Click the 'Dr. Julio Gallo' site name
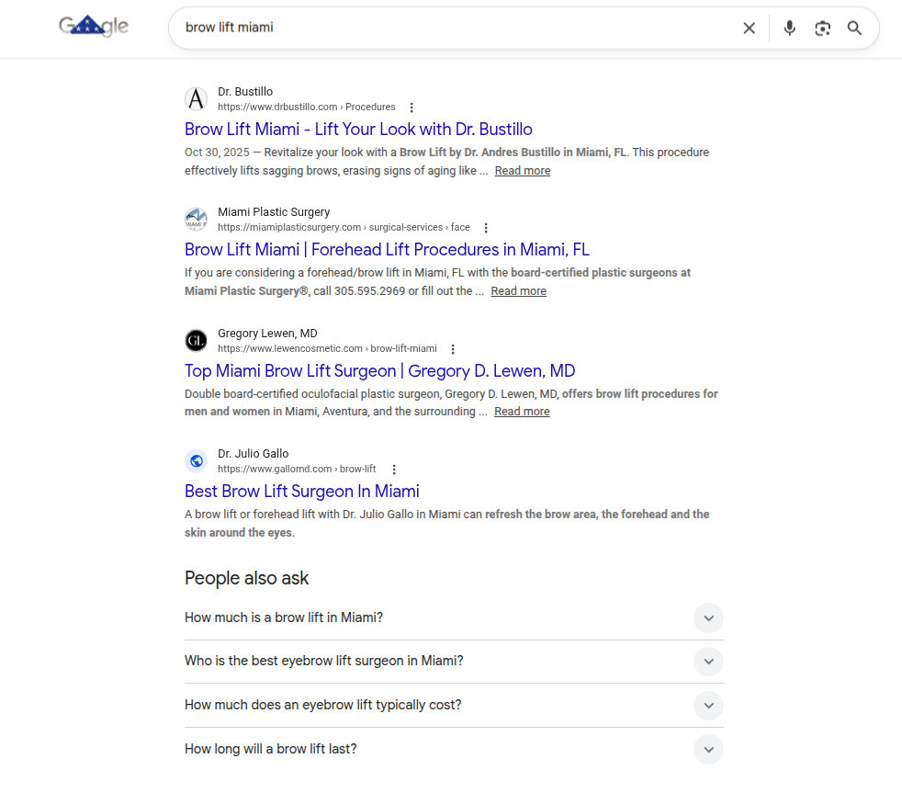This screenshot has width=902, height=804. click(x=254, y=454)
